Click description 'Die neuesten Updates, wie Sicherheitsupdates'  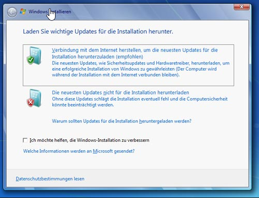click(141, 69)
